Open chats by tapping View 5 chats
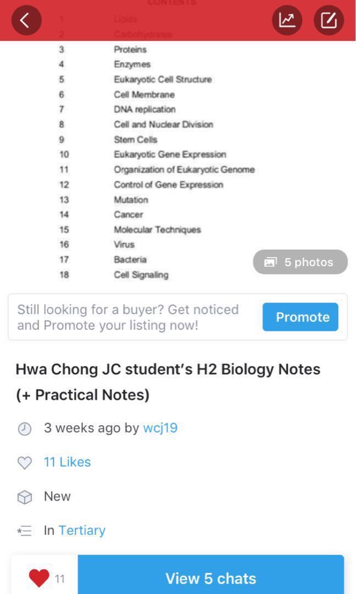The width and height of the screenshot is (356, 594). pos(210,578)
